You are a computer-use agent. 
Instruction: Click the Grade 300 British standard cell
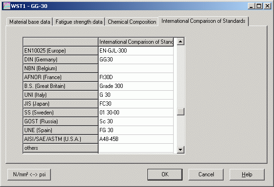pos(136,86)
